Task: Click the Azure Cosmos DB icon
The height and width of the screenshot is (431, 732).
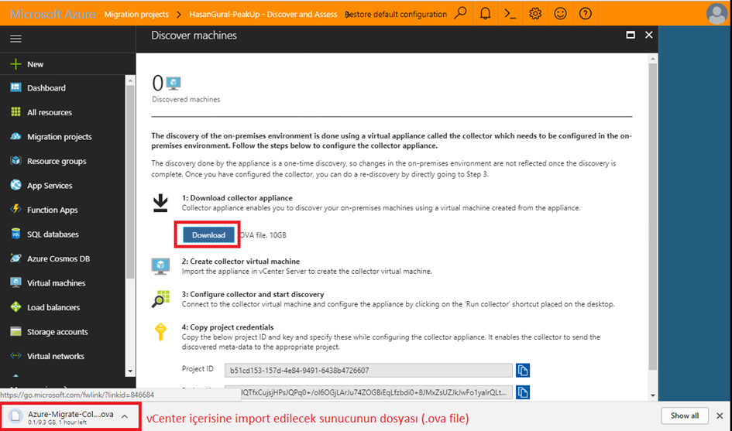Action: pos(15,258)
